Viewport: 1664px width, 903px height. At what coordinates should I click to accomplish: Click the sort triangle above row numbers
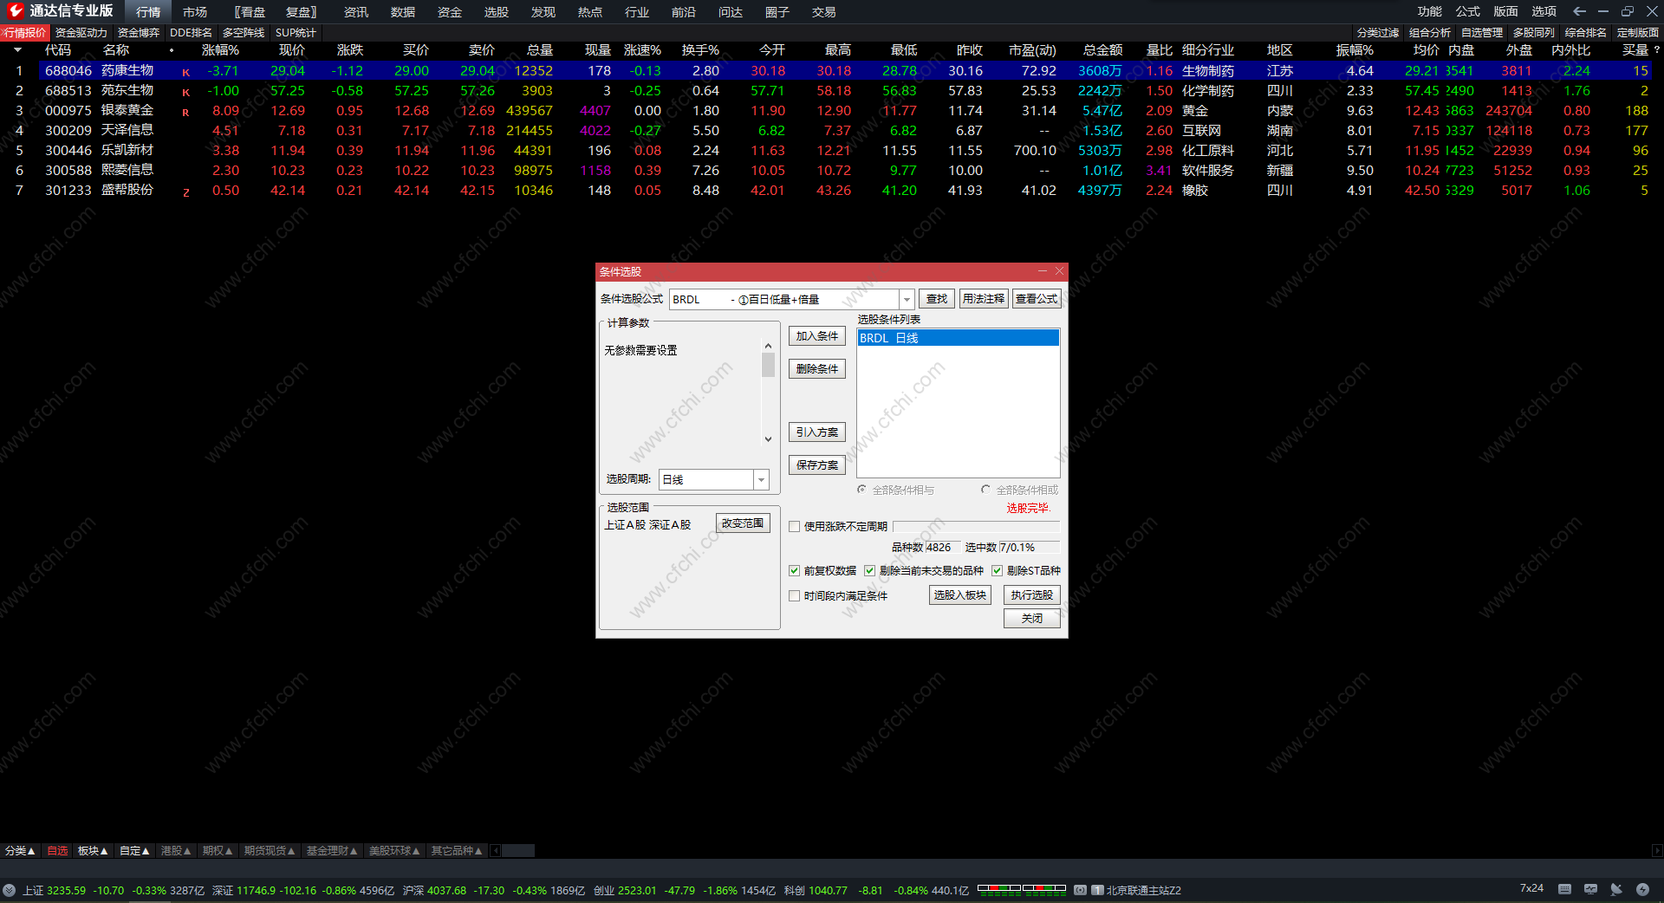(x=17, y=50)
